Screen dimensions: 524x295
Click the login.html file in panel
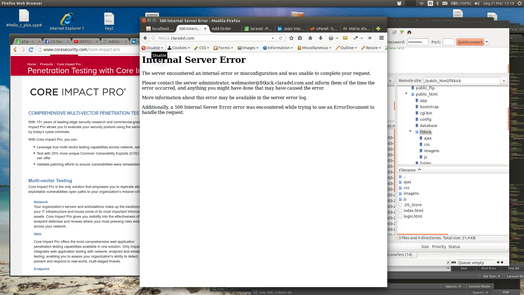[413, 216]
